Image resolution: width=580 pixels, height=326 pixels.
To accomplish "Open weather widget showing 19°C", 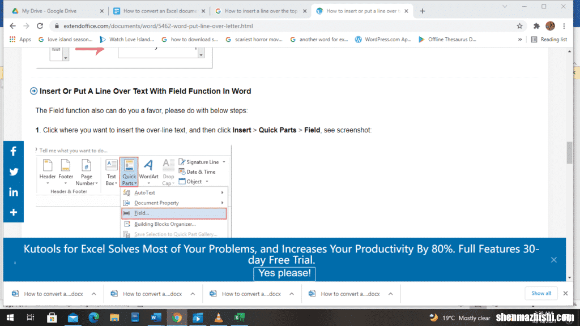I will click(460, 318).
